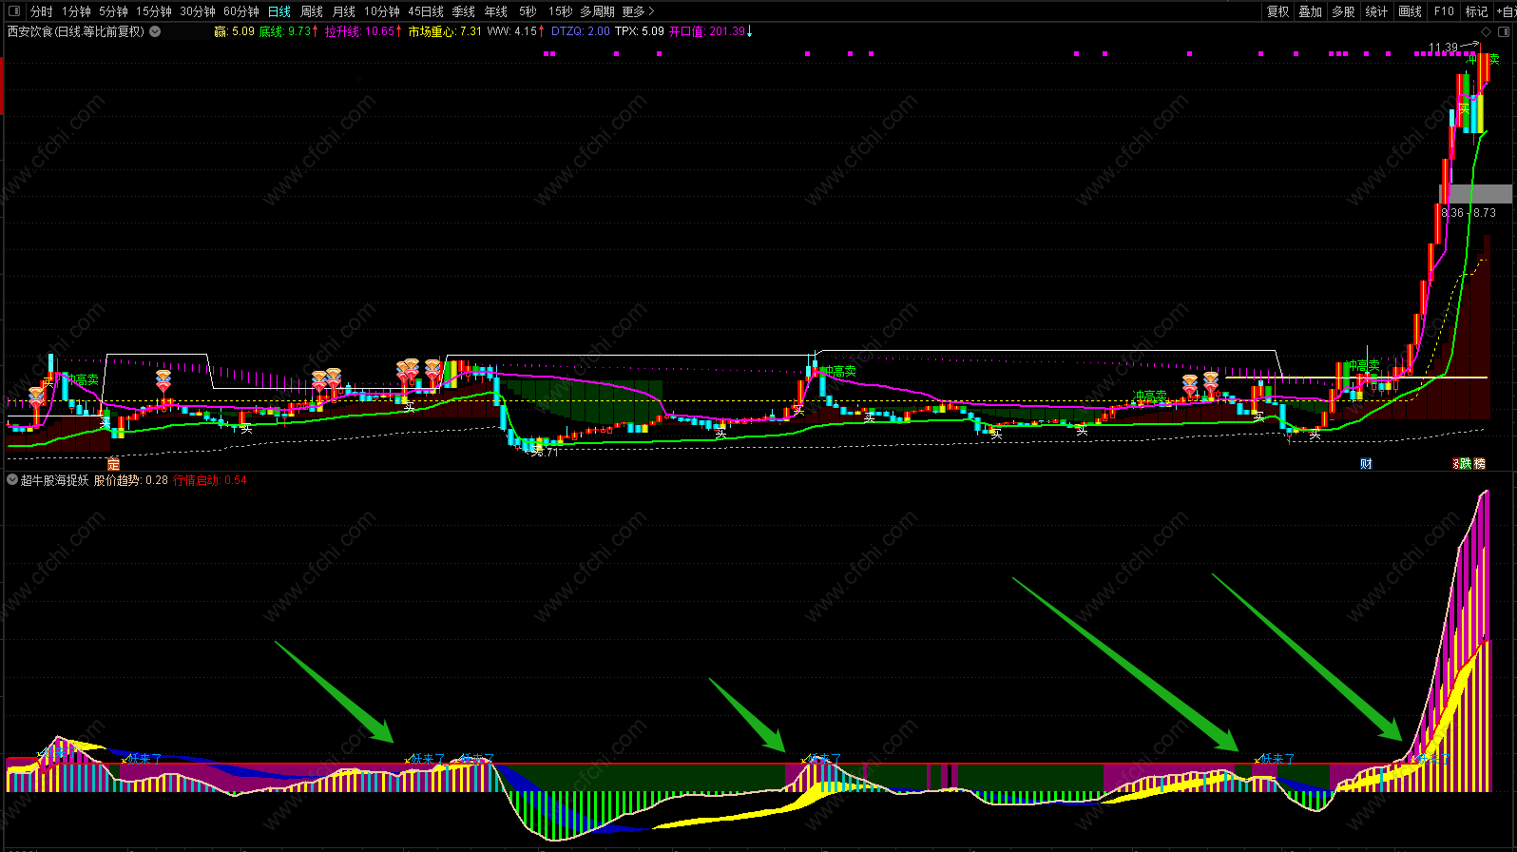Image resolution: width=1517 pixels, height=852 pixels.
Task: Switch to 周线 weekly period
Action: pyautogui.click(x=312, y=11)
